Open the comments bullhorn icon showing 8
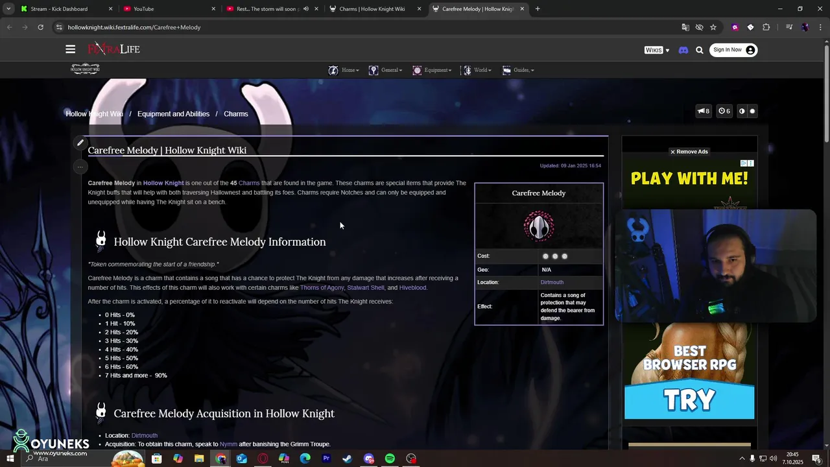830x467 pixels. (703, 111)
